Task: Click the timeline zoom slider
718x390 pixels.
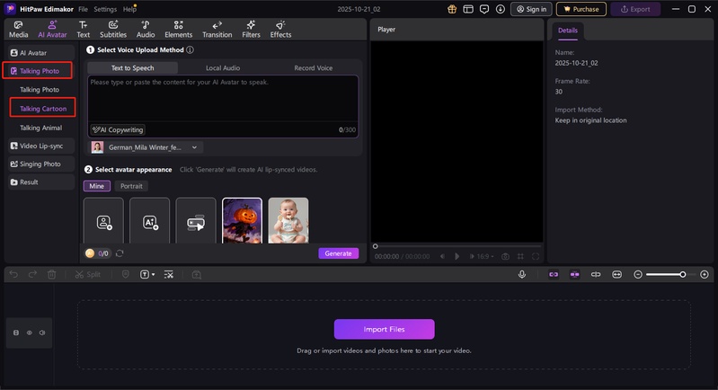Action: point(665,274)
